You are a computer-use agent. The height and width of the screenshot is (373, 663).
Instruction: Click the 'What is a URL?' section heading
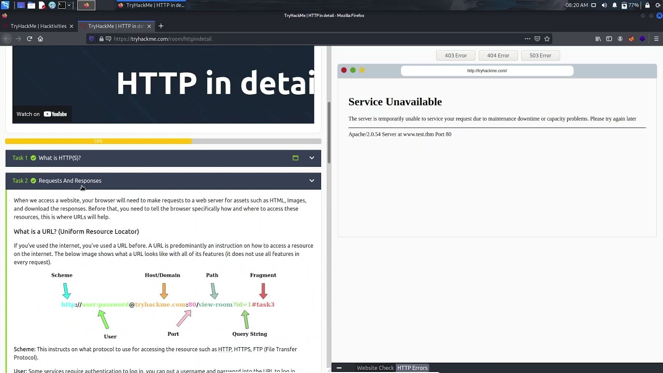tap(76, 232)
